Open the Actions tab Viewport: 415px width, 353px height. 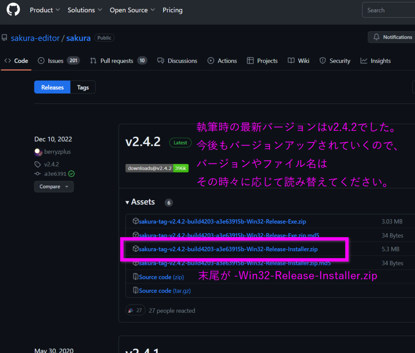(x=222, y=61)
